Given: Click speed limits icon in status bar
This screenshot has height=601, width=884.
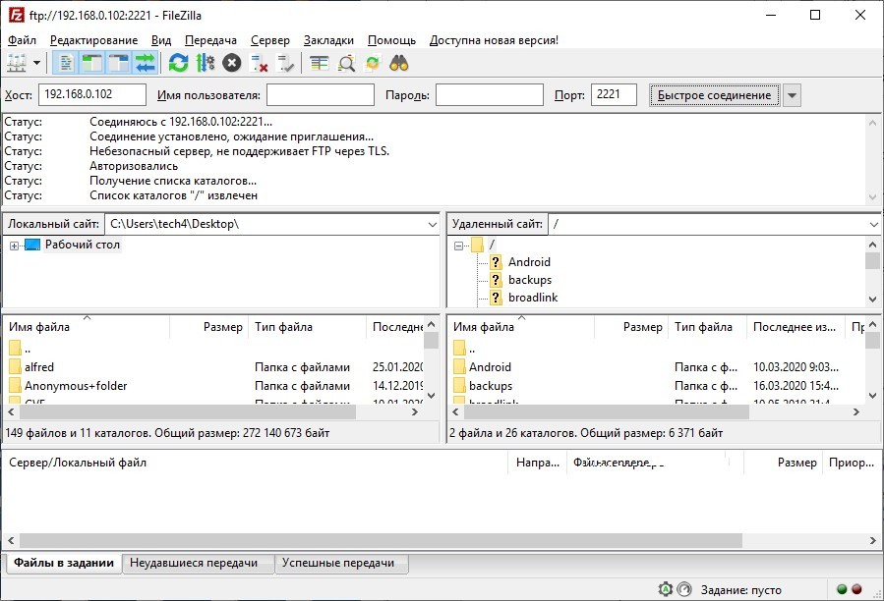Looking at the screenshot, I should (x=683, y=589).
